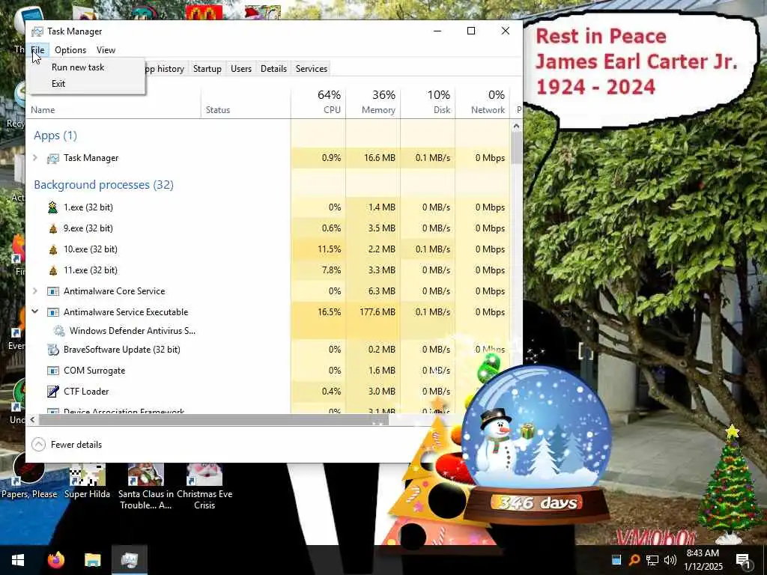Select the CTF Loader process name
Screen dimensions: 767x575
click(86, 391)
